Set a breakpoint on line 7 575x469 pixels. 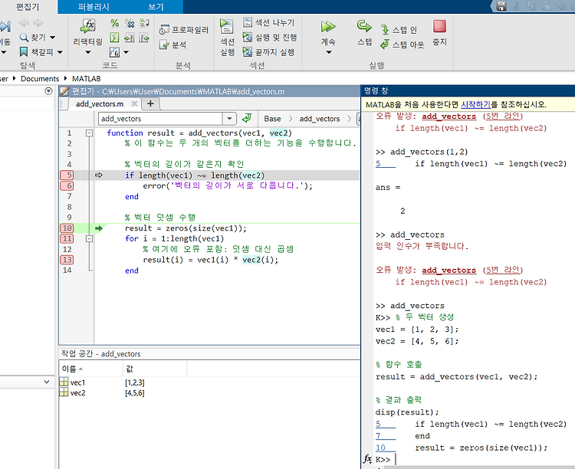point(69,196)
